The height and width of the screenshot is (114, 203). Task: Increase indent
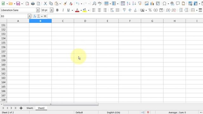tap(181, 10)
